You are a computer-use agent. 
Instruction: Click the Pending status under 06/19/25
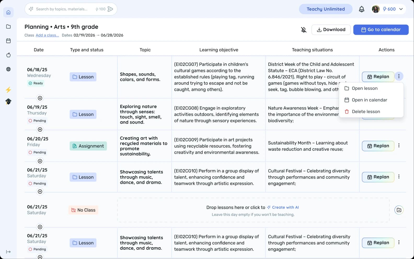coord(37,121)
